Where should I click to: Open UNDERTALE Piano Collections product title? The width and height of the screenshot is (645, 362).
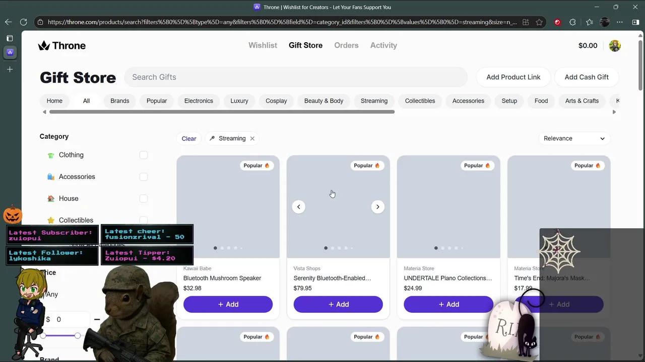coord(448,278)
